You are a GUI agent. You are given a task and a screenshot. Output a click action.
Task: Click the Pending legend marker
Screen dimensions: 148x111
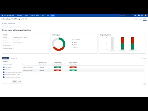point(73,47)
